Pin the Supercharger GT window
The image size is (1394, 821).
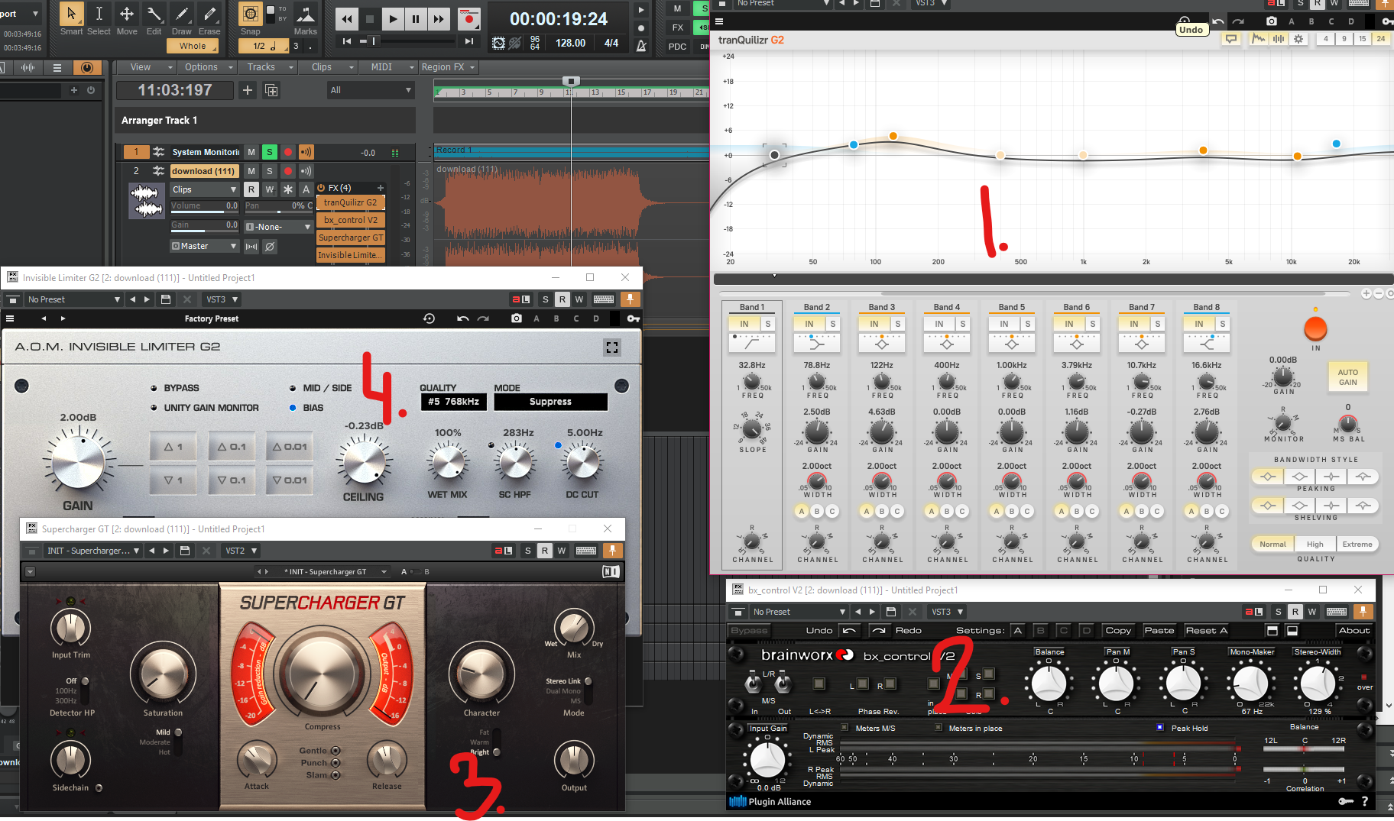612,551
